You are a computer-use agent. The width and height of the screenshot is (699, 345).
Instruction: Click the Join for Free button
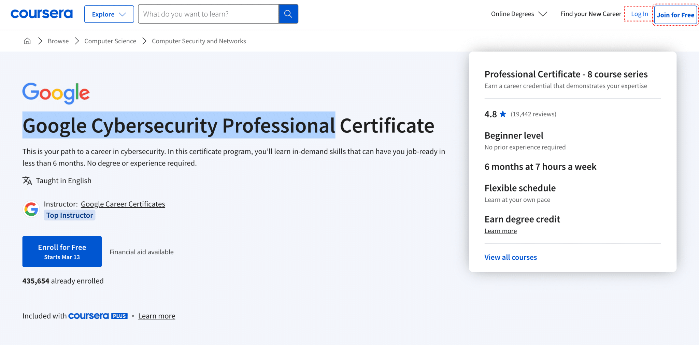point(675,14)
